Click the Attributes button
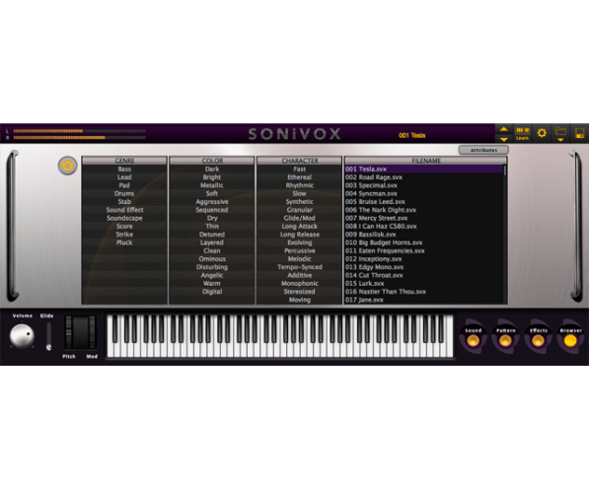Viewport: 589px width, 490px height. point(483,150)
